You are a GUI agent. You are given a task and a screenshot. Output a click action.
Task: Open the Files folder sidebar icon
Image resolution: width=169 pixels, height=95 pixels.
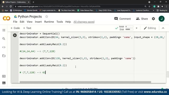(x=4, y=56)
